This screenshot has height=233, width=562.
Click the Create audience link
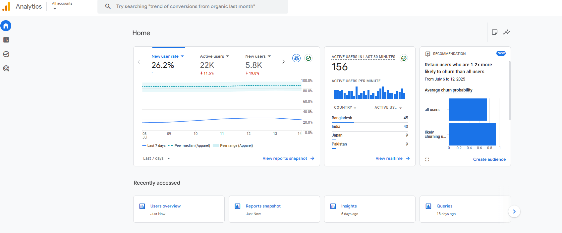tap(489, 159)
